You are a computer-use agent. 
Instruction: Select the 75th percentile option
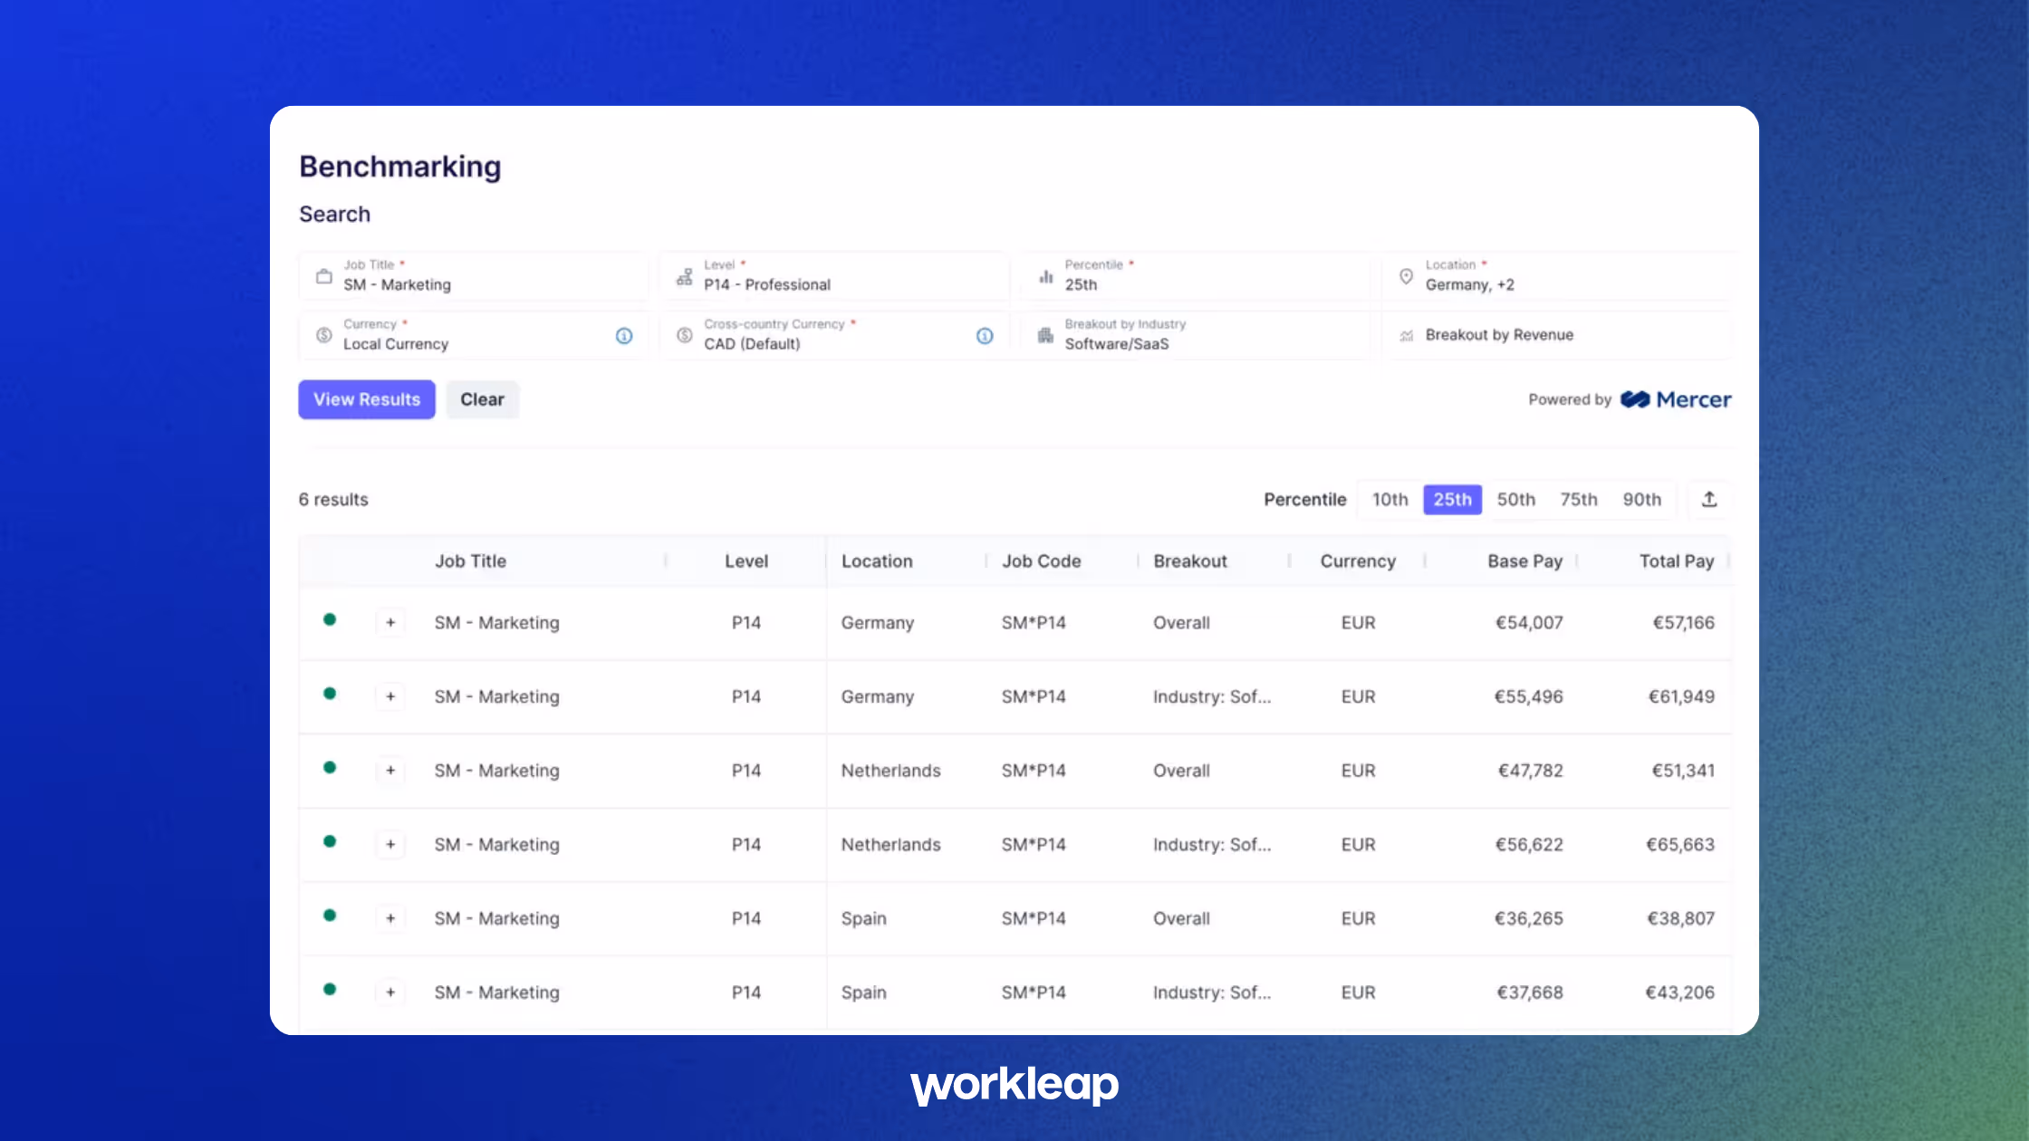click(1578, 499)
